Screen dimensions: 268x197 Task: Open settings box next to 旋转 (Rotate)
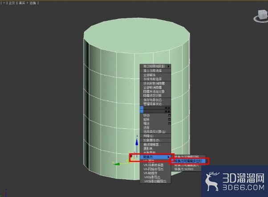coord(169,119)
